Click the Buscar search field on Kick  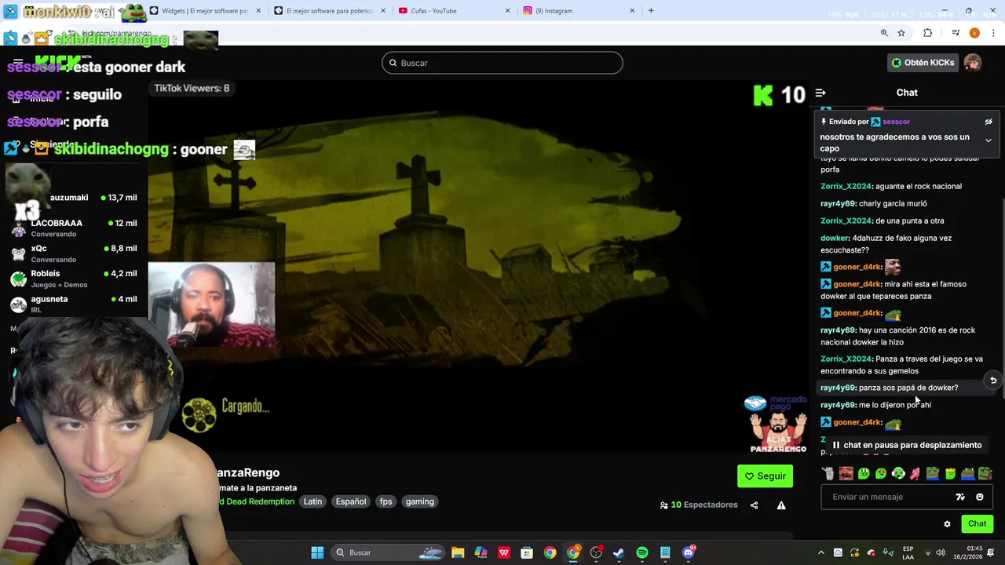[x=502, y=63]
